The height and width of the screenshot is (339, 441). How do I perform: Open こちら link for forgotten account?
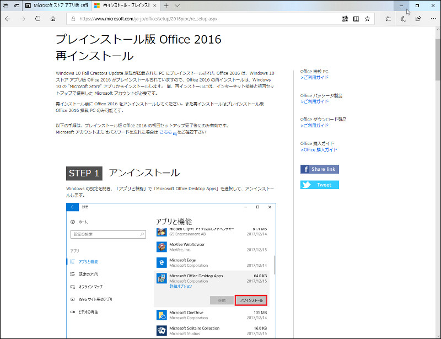166,132
